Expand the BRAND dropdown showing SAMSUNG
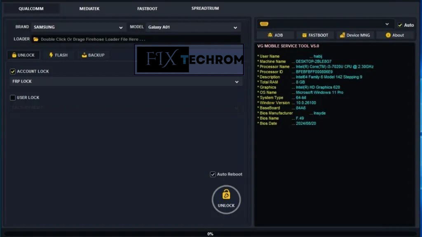The width and height of the screenshot is (422, 237). [x=78, y=27]
